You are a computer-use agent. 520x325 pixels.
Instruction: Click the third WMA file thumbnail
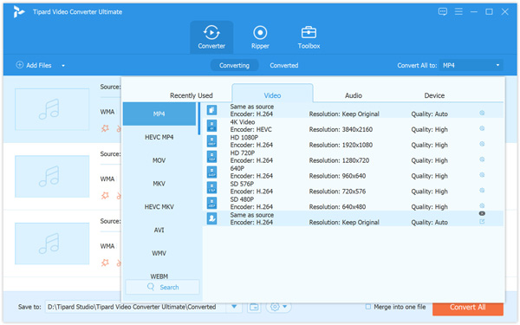(x=52, y=244)
